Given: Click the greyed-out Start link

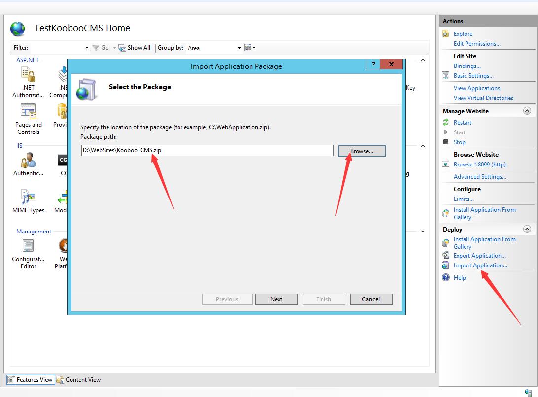Looking at the screenshot, I should point(460,132).
